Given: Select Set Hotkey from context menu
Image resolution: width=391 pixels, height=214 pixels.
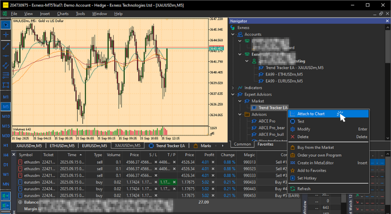Looking at the screenshot, I should coord(328,178).
